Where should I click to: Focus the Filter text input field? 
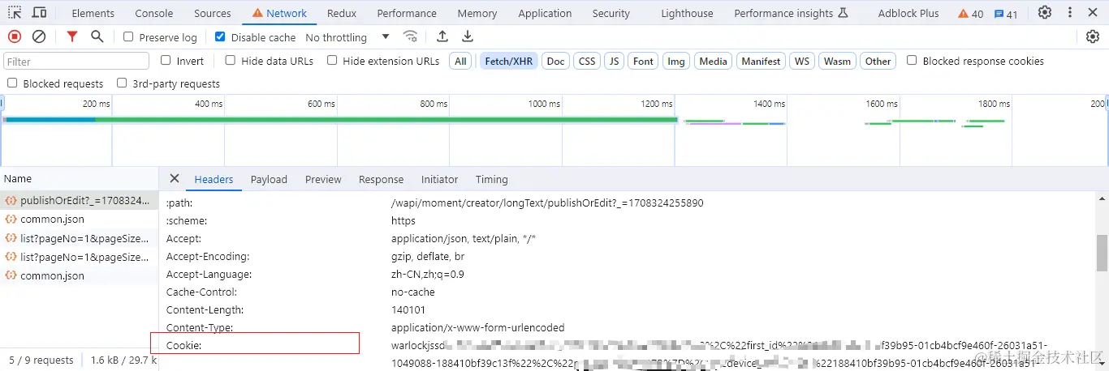click(x=76, y=61)
